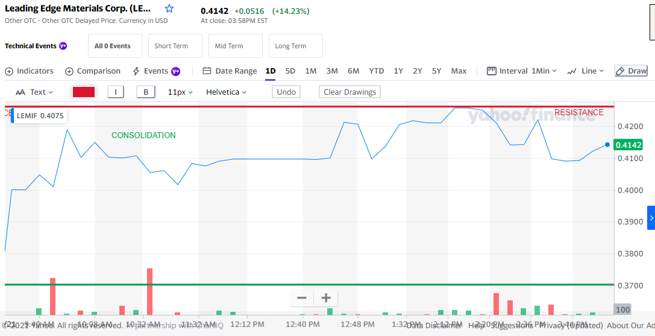Open the Date Range calendar picker

point(206,71)
